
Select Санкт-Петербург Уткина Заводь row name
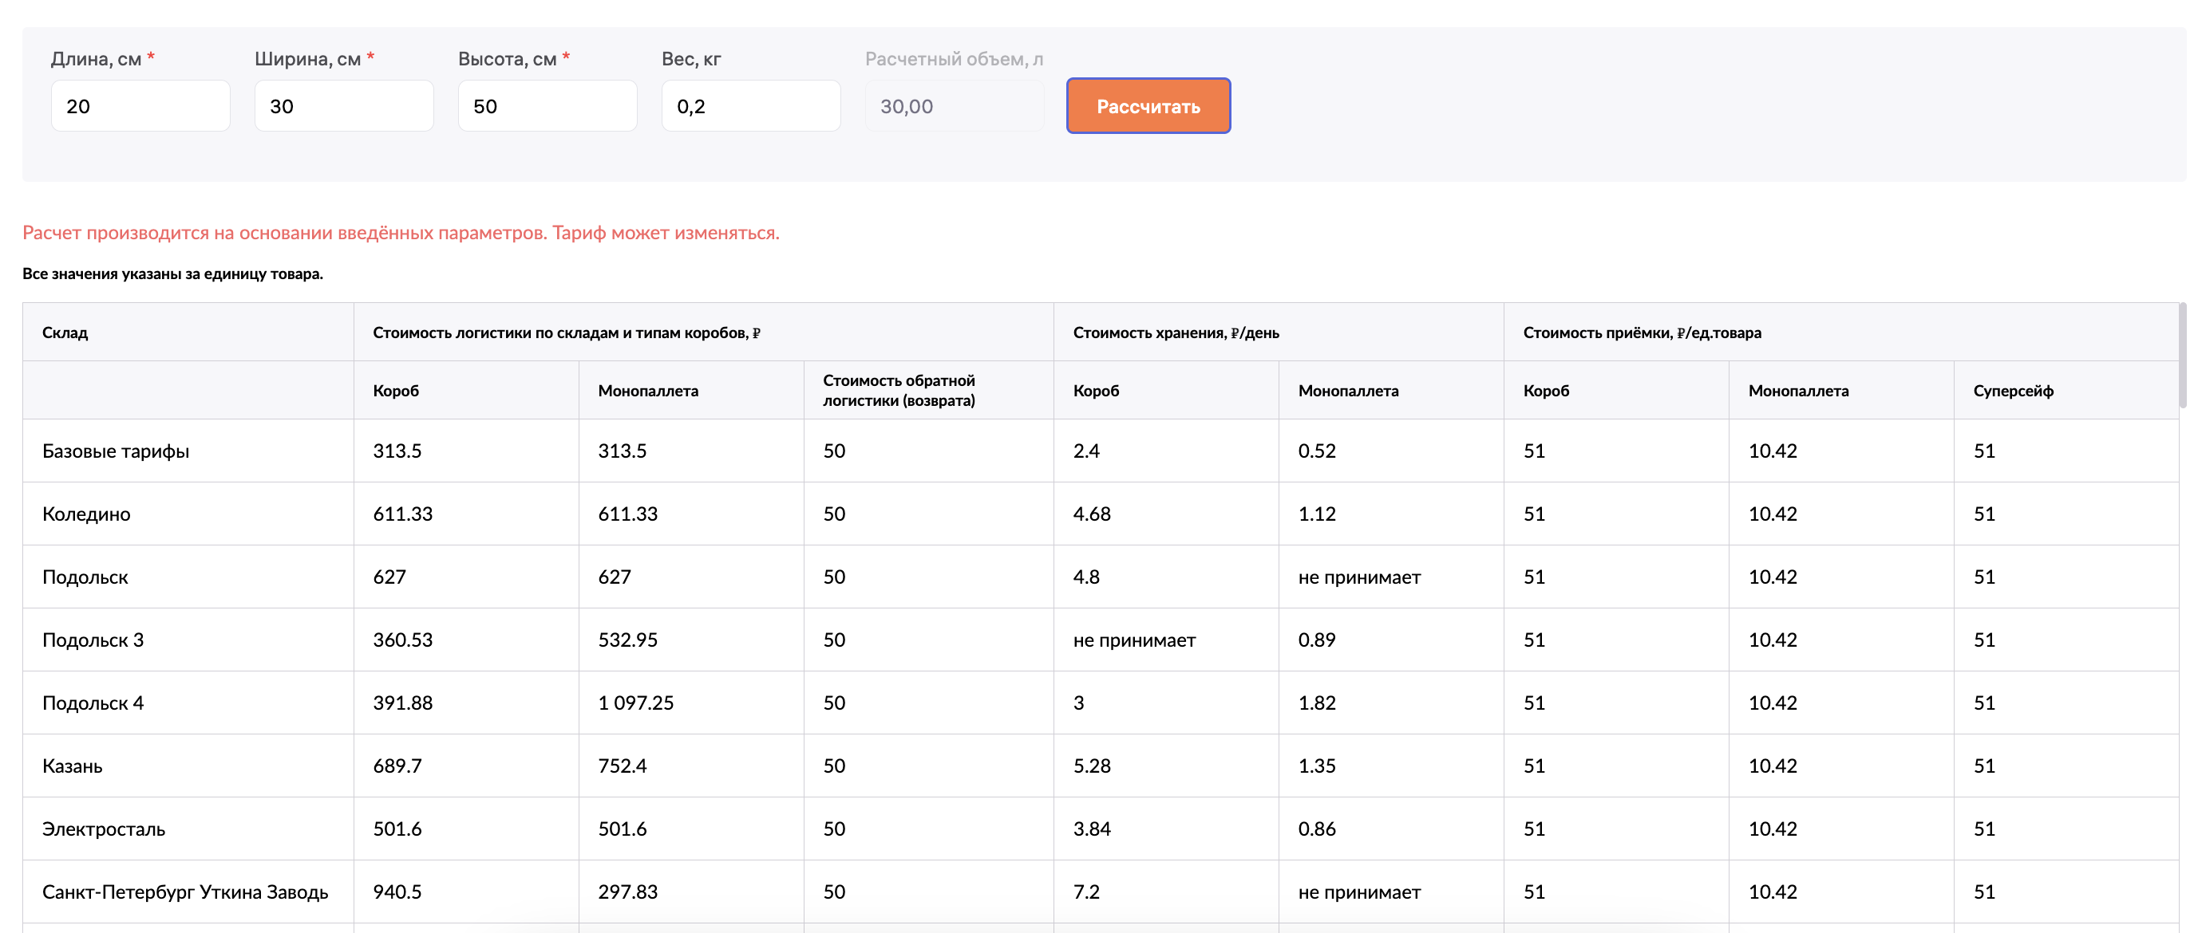[185, 892]
